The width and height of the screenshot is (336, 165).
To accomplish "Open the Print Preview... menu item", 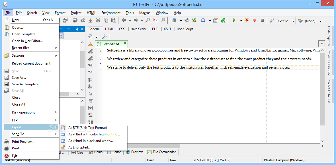I will point(31,141).
